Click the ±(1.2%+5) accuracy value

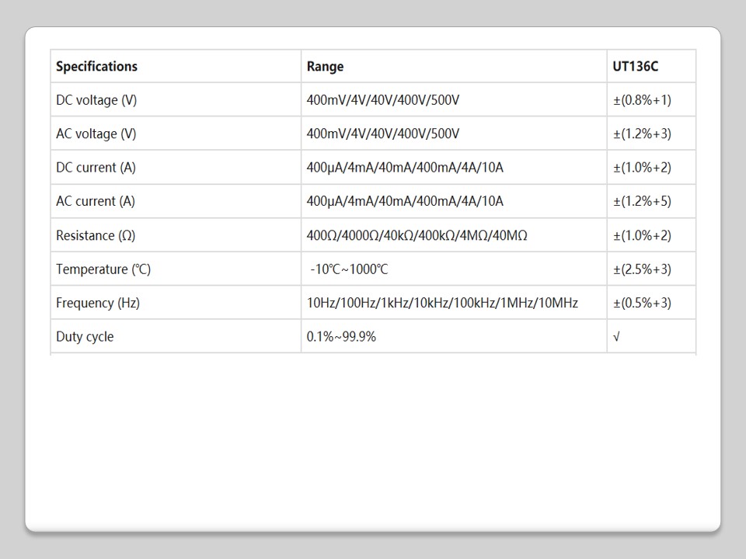pyautogui.click(x=642, y=201)
